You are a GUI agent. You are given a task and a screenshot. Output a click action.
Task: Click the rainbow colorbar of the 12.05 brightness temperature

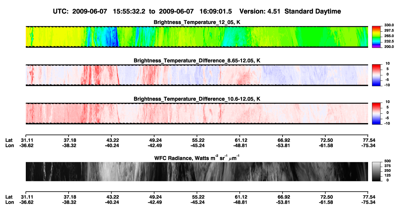(x=376, y=37)
